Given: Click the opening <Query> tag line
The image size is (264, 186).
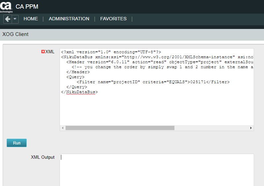Looking at the screenshot, I should 76,77.
